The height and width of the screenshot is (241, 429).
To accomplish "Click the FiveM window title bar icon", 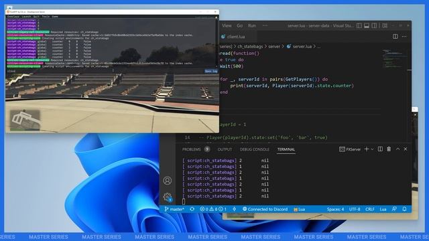I will 8,12.
